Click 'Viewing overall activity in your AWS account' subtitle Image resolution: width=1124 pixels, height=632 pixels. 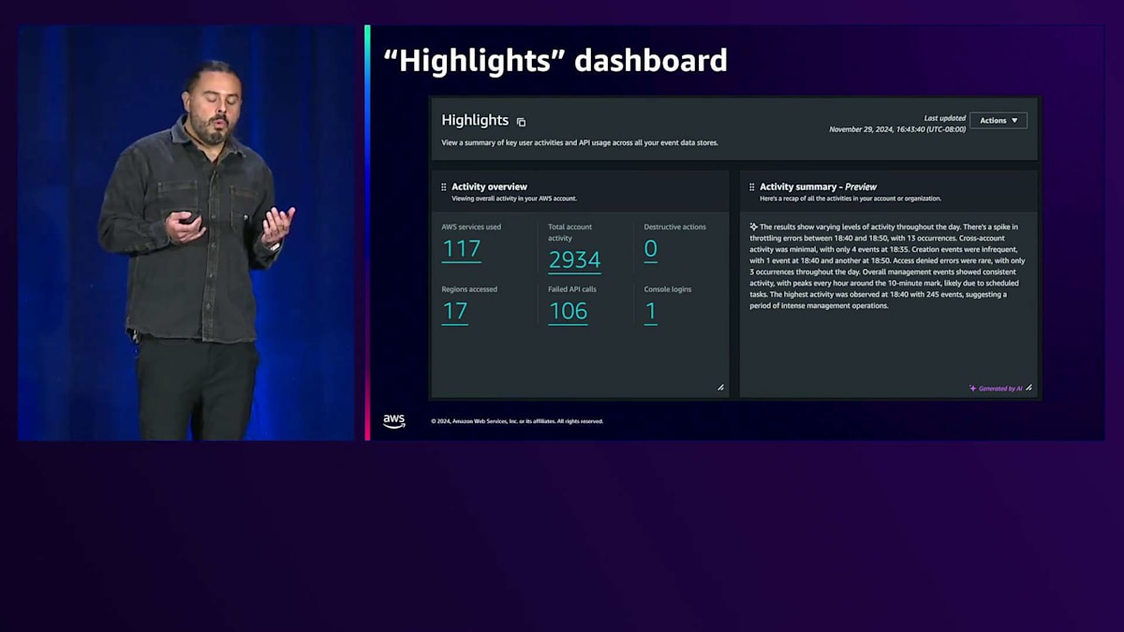(x=514, y=198)
